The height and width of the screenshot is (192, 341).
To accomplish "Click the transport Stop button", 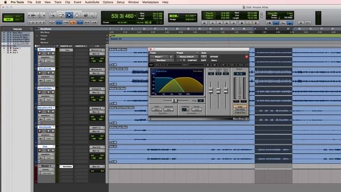I will coord(241,22).
